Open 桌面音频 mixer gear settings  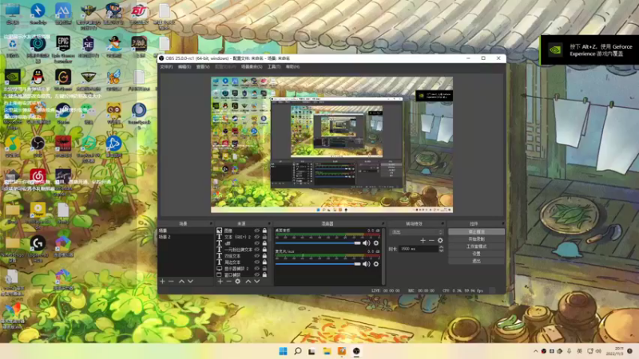point(376,243)
